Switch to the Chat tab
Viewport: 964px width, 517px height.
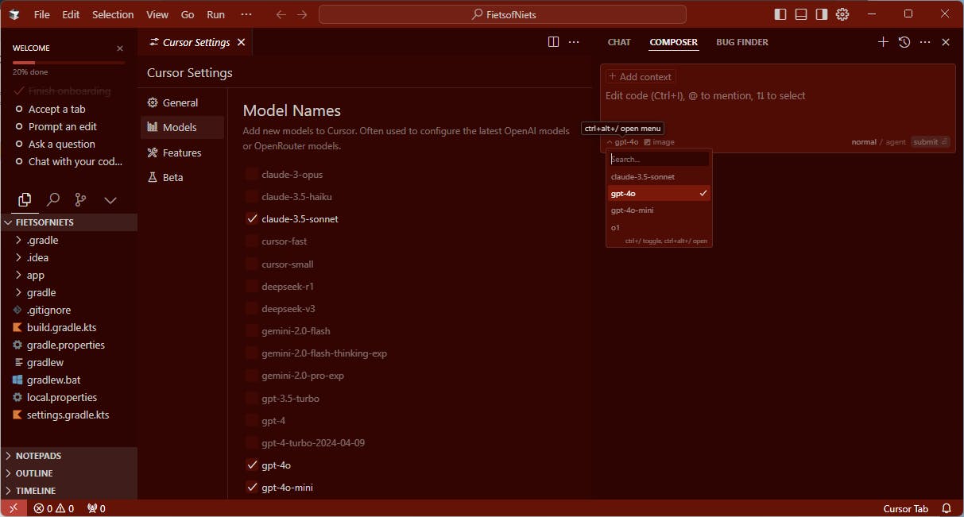click(x=619, y=42)
